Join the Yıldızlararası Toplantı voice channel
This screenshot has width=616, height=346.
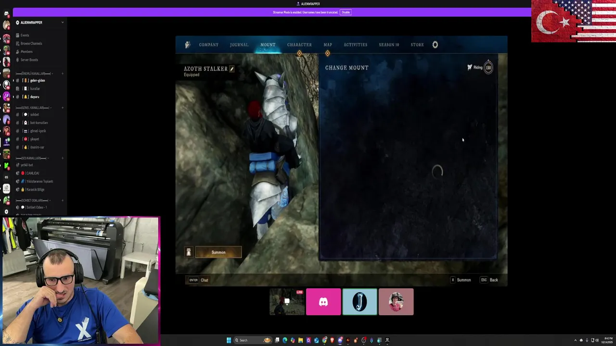(x=39, y=181)
